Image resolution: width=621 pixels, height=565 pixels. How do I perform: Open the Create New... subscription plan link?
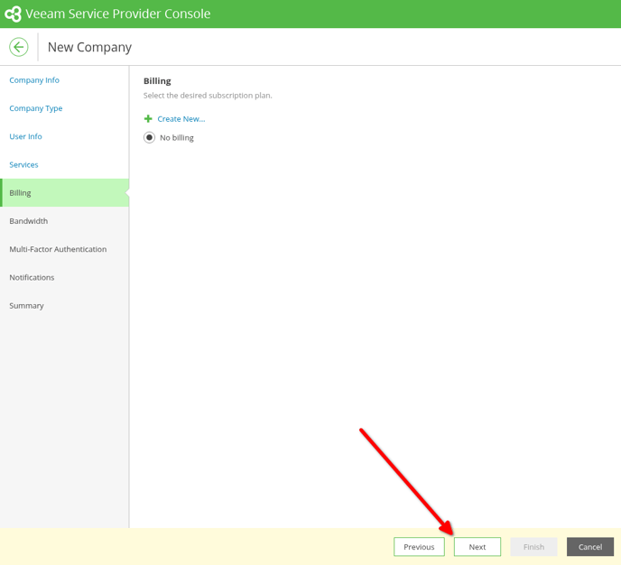pos(181,119)
